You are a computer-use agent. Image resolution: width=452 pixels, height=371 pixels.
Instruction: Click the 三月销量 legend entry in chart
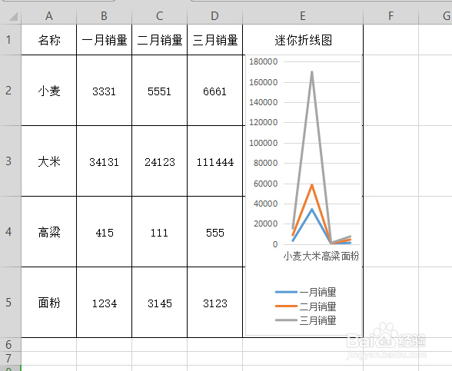click(306, 320)
